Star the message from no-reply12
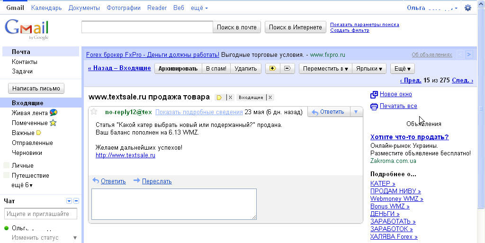 pos(94,112)
